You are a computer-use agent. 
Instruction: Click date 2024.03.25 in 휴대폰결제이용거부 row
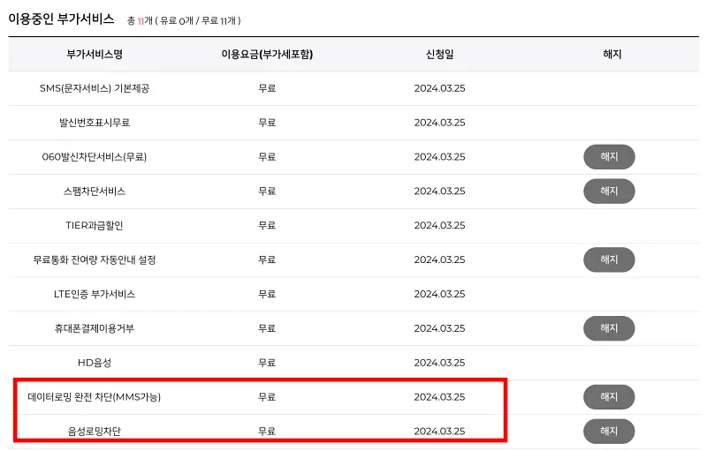pos(439,328)
